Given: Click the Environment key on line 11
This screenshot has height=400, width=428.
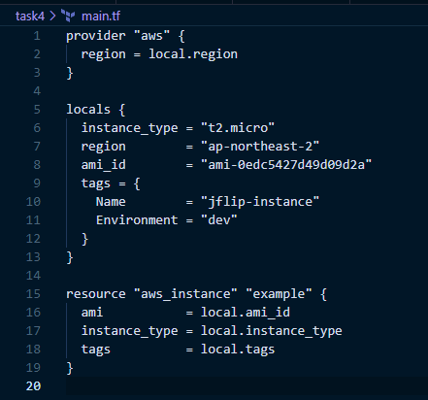Looking at the screenshot, I should coord(137,220).
